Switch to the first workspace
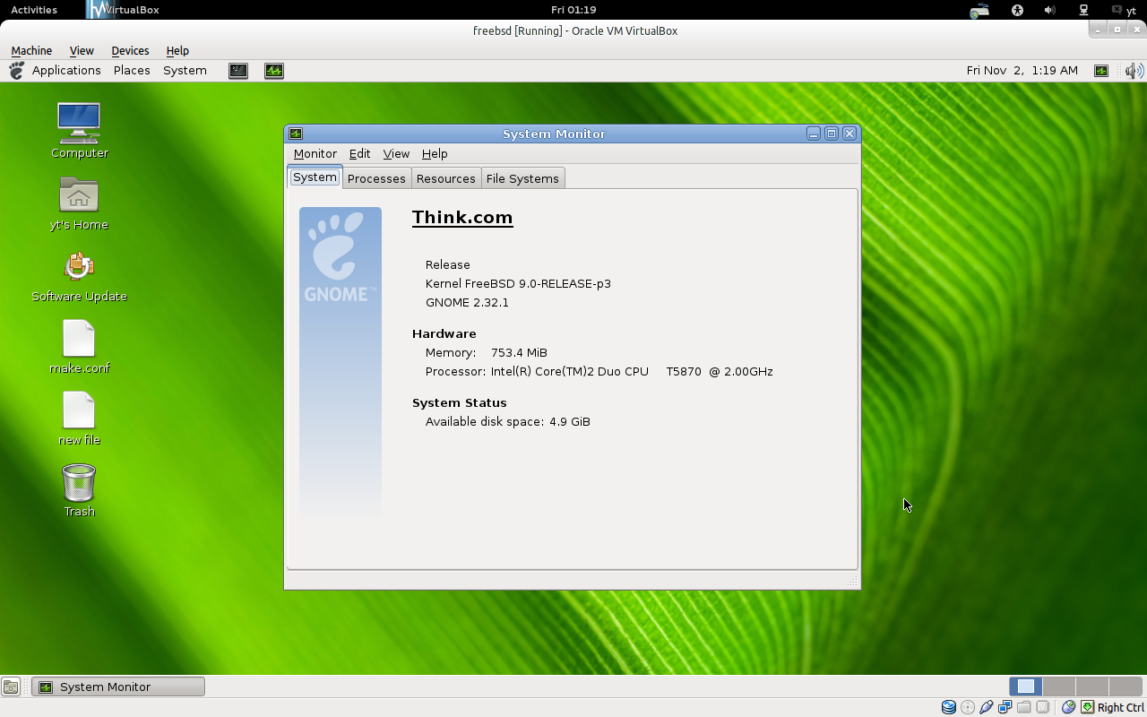1147x717 pixels. 1026,687
